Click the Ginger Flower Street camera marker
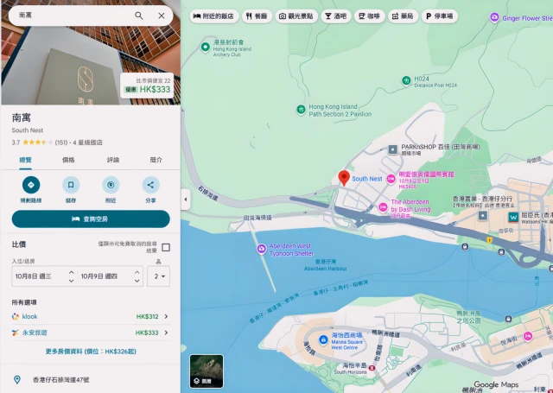The height and width of the screenshot is (393, 553). (494, 17)
